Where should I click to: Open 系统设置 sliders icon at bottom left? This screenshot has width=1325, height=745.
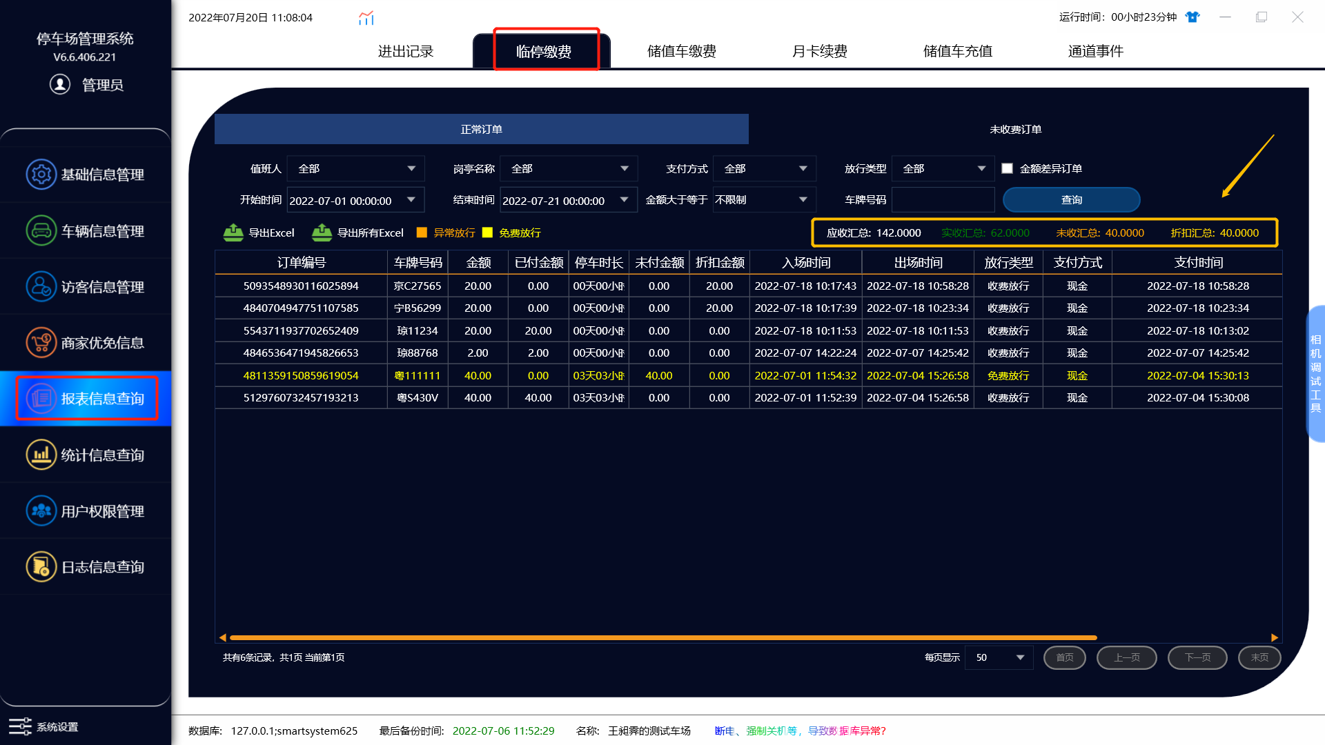click(x=20, y=726)
